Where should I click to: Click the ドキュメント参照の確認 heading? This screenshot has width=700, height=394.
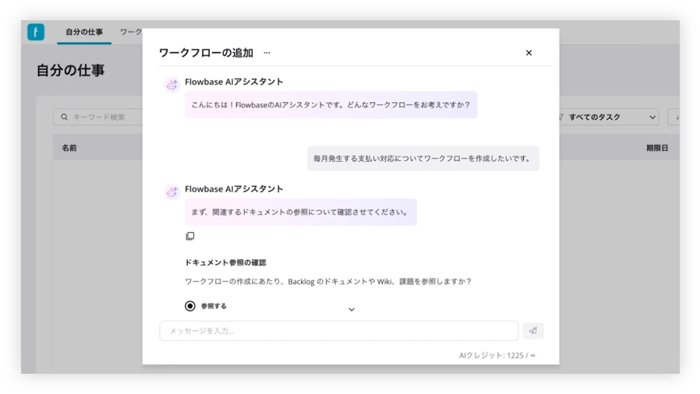point(225,262)
